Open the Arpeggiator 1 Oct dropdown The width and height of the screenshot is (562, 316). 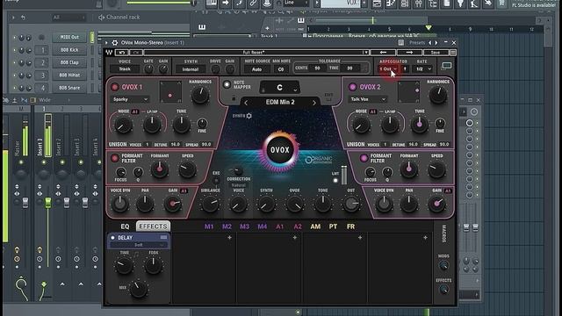(388, 68)
